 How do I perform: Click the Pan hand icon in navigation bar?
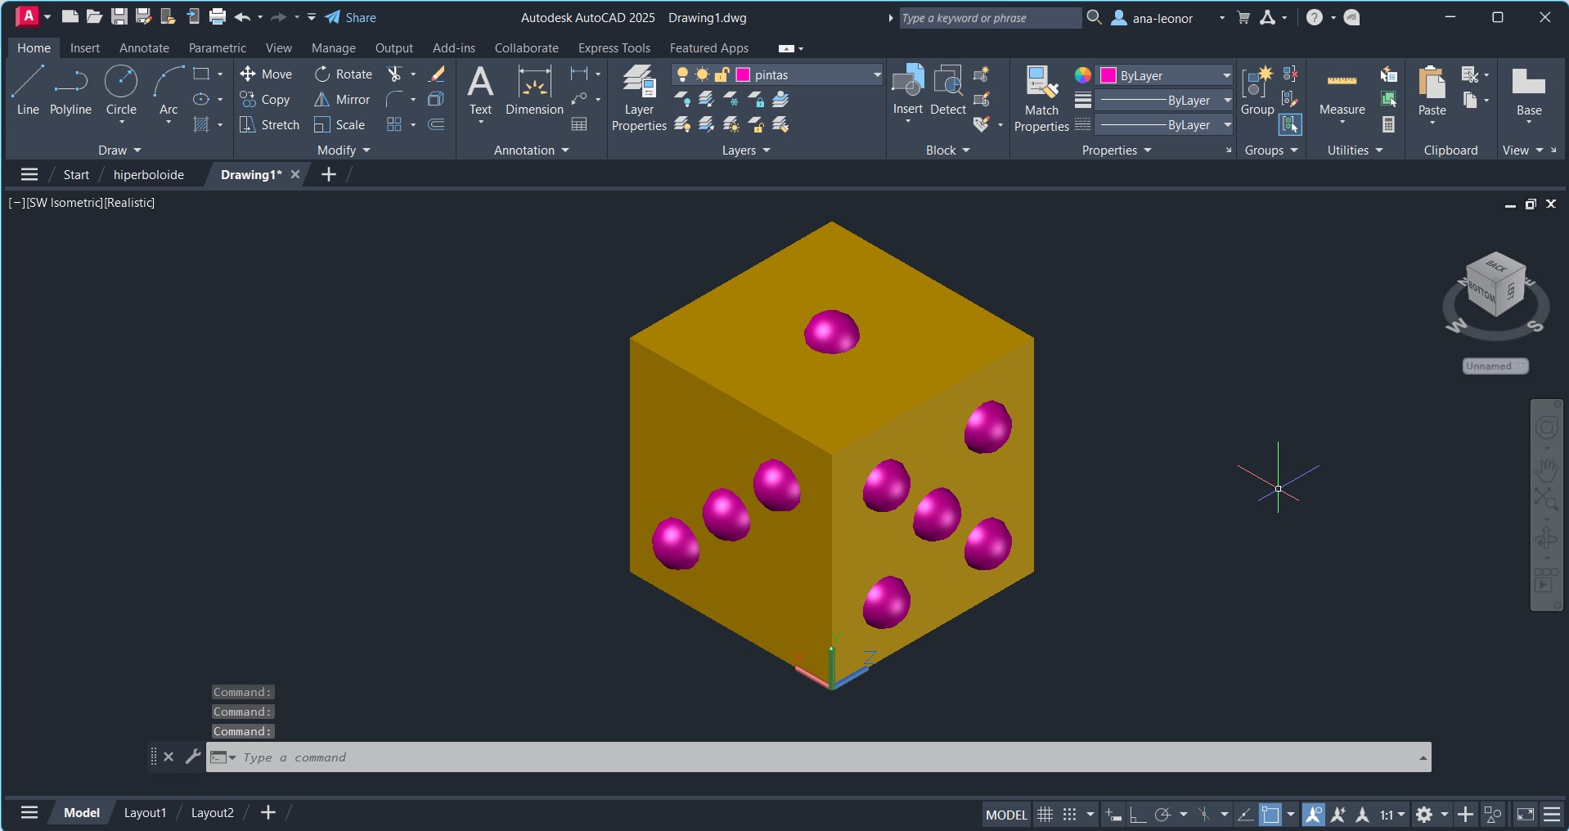tap(1546, 471)
